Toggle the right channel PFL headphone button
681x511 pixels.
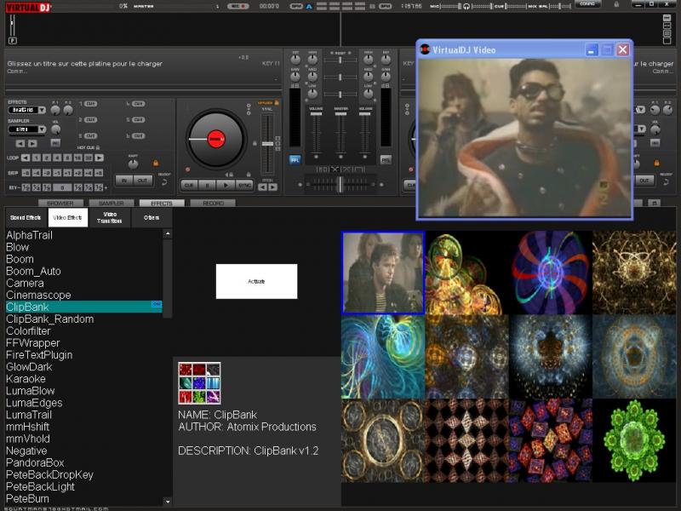(386, 159)
